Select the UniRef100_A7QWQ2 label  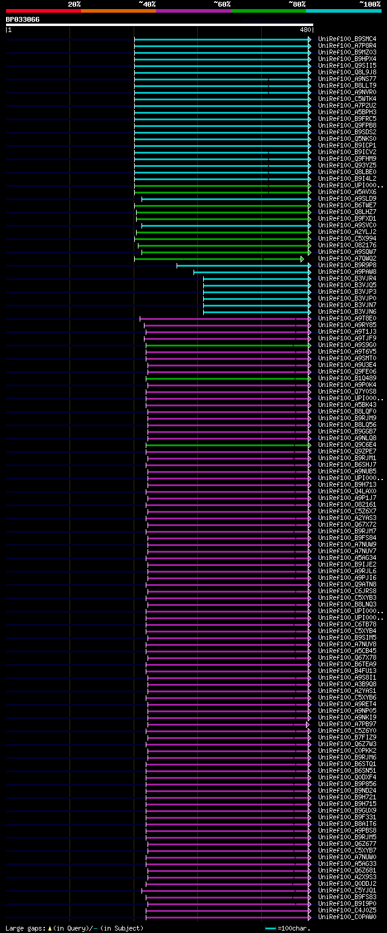pos(347,259)
